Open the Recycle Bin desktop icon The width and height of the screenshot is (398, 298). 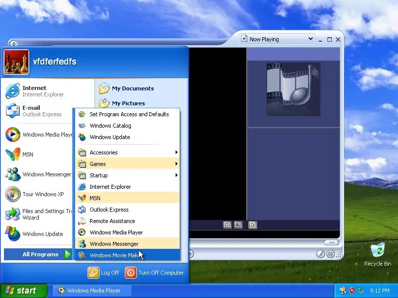378,255
